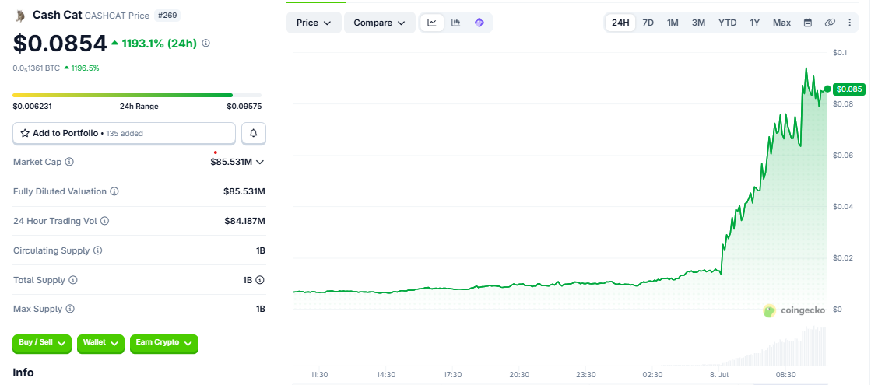The image size is (871, 385).
Task: Open Wallet dropdown
Action: point(100,344)
